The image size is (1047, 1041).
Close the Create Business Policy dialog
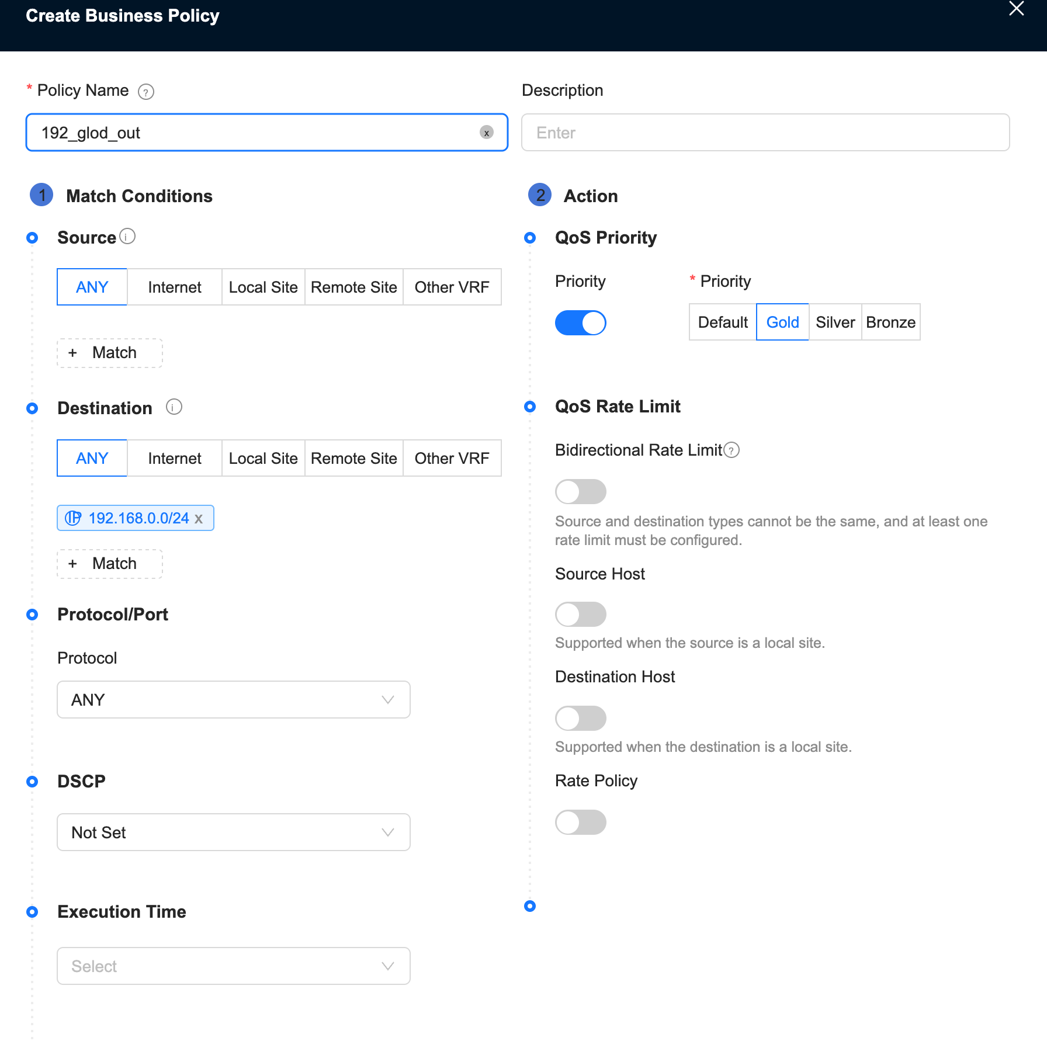(x=1017, y=8)
